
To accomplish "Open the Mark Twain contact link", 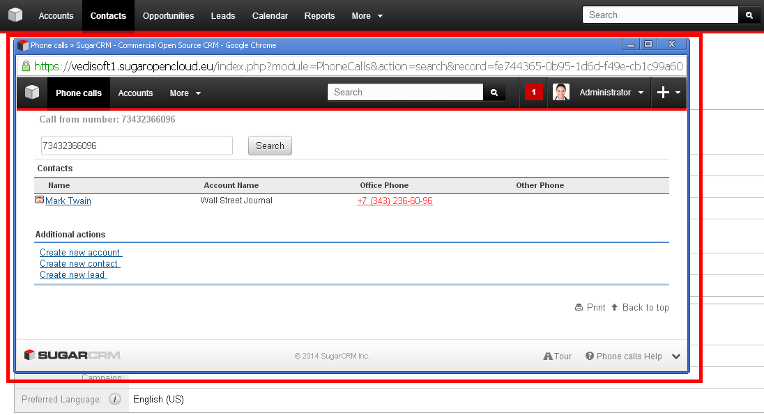I will (68, 201).
